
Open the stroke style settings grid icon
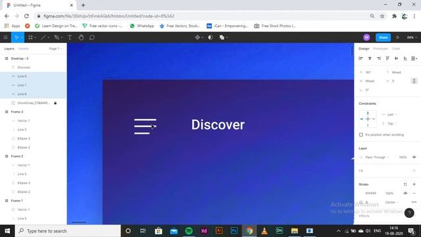pos(405,184)
